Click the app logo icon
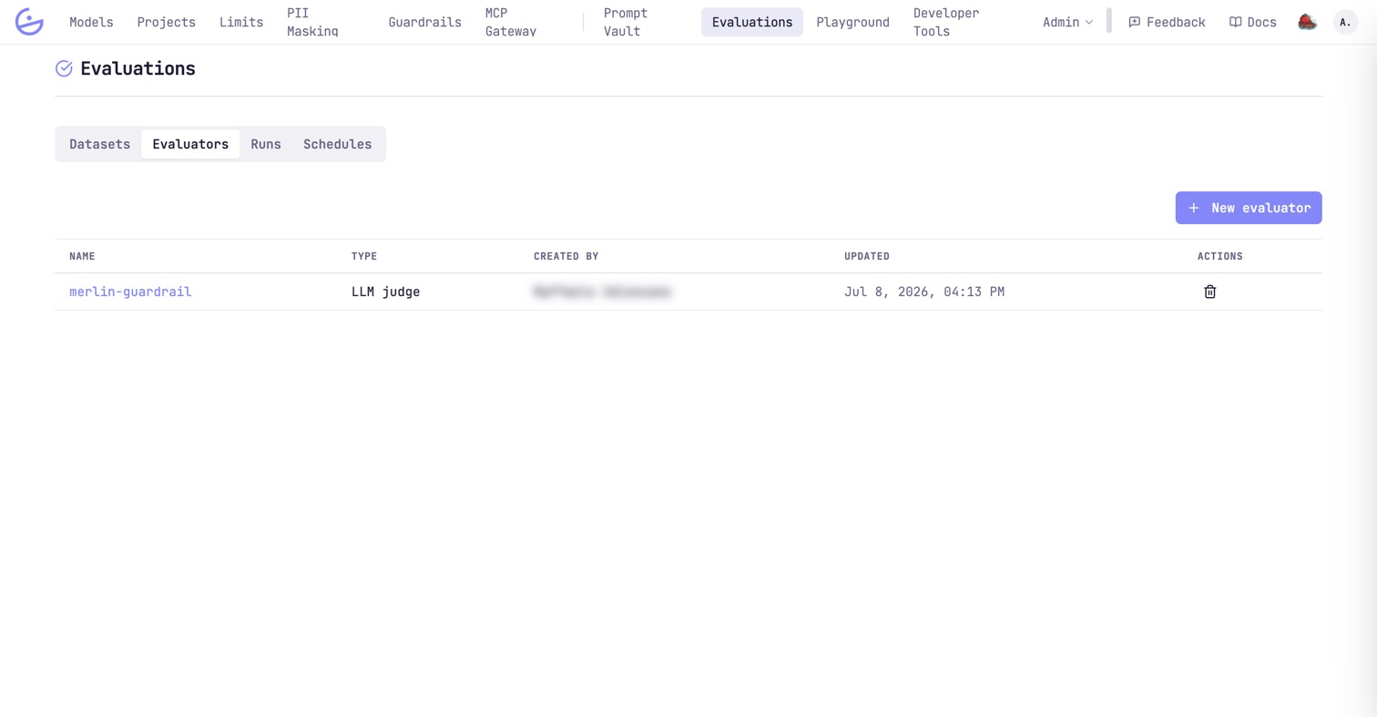Screen dimensions: 1377x717 (29, 22)
